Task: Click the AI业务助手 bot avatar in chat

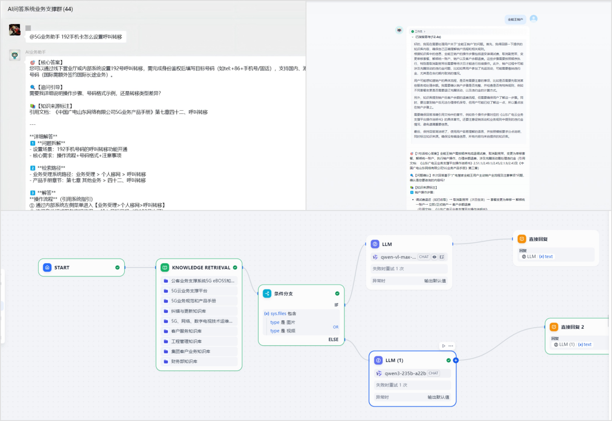Action: click(x=15, y=55)
